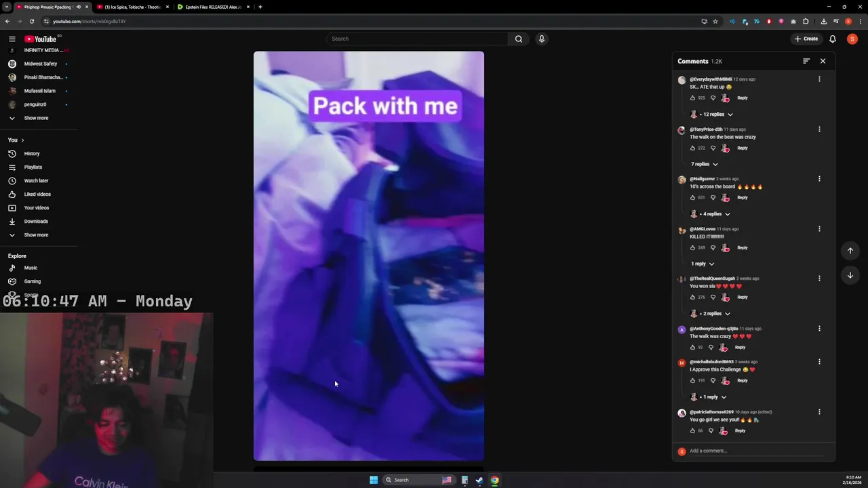The width and height of the screenshot is (868, 488).
Task: Go to the YouTube home logo
Action: [x=41, y=39]
